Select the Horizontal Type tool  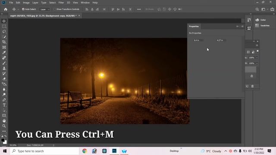[4, 105]
